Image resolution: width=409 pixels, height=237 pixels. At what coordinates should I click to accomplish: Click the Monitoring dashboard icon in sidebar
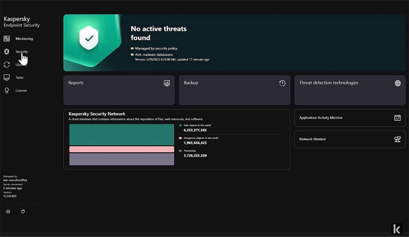click(7, 38)
